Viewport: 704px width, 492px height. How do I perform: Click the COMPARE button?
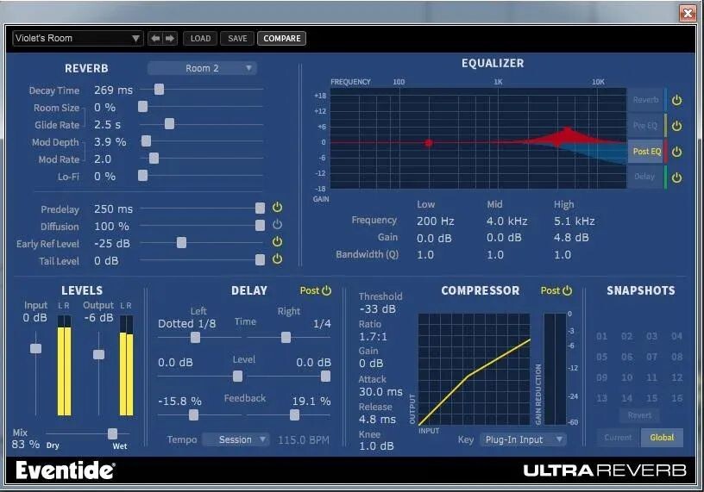282,39
